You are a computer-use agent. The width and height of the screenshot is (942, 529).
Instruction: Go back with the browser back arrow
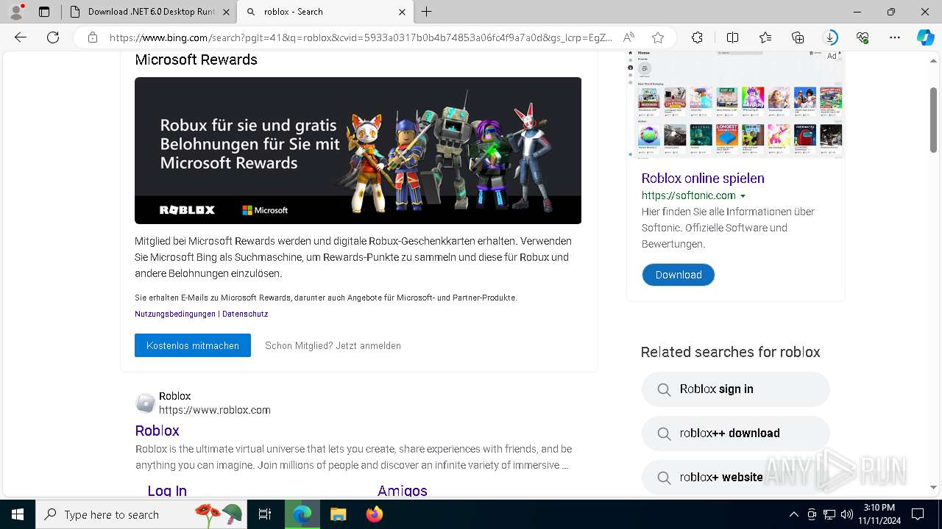[x=21, y=37]
